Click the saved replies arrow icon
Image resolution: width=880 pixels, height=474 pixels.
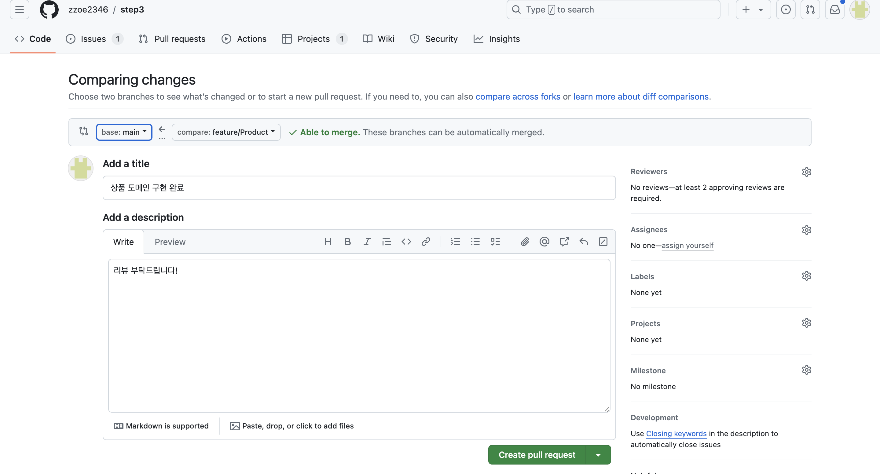click(x=584, y=242)
